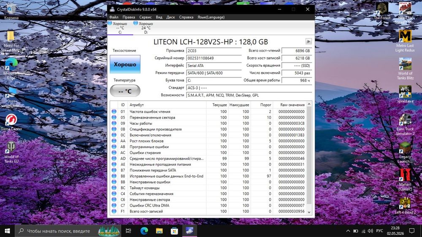Open Корзина desktop icon
The image size is (422, 237).
(x=11, y=11)
